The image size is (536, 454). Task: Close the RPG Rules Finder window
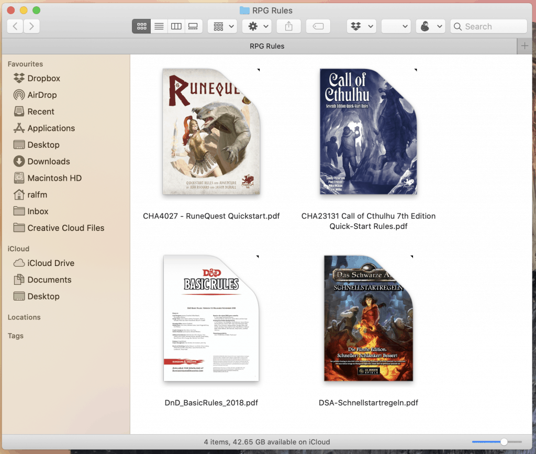pyautogui.click(x=10, y=10)
